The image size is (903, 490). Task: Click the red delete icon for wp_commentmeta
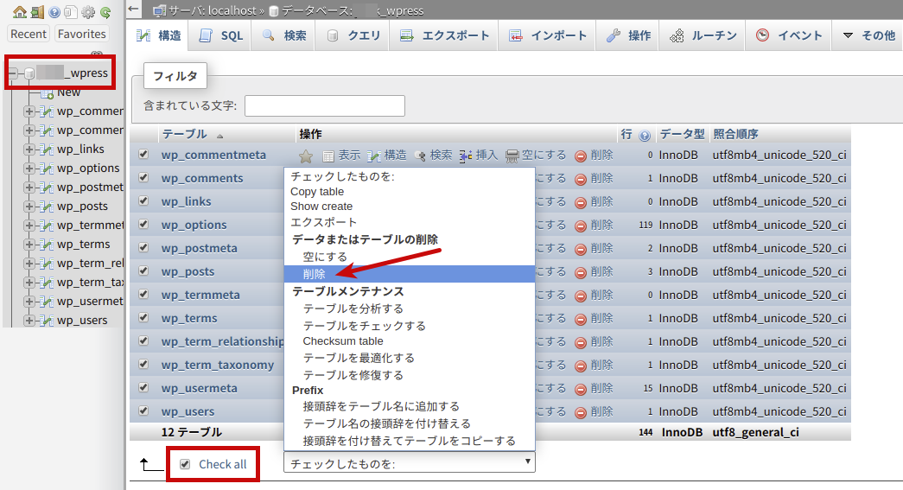581,156
